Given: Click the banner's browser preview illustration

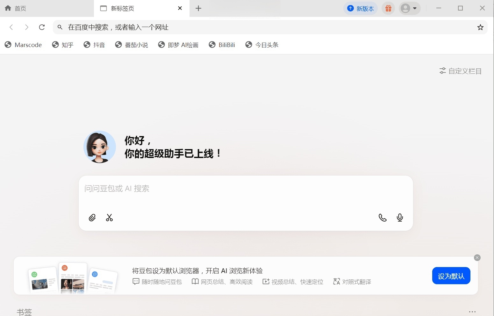Looking at the screenshot, I should click(x=73, y=278).
